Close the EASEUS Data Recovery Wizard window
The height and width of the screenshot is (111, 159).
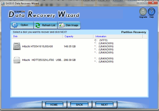tap(153, 3)
